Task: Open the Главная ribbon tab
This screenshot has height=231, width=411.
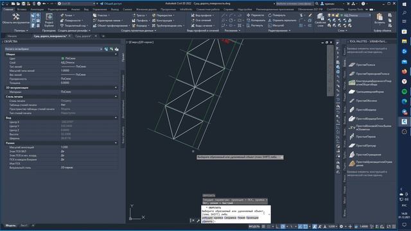Action: (8, 9)
